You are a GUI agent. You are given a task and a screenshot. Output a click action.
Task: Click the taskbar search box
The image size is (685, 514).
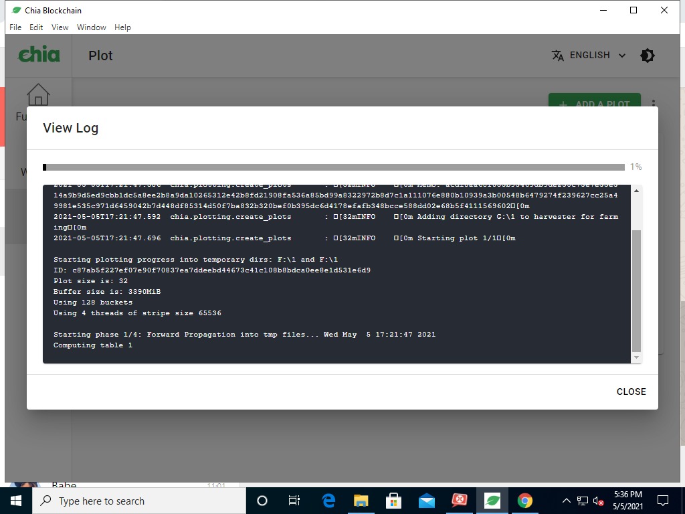pyautogui.click(x=139, y=501)
